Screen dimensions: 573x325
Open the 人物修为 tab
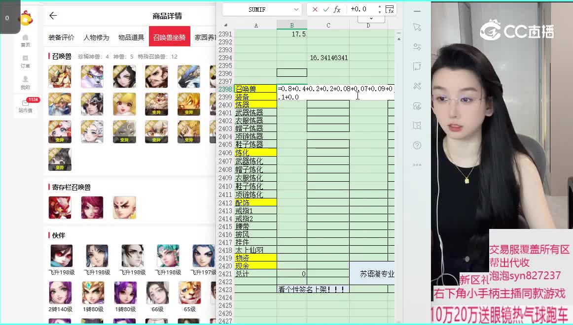(x=96, y=37)
